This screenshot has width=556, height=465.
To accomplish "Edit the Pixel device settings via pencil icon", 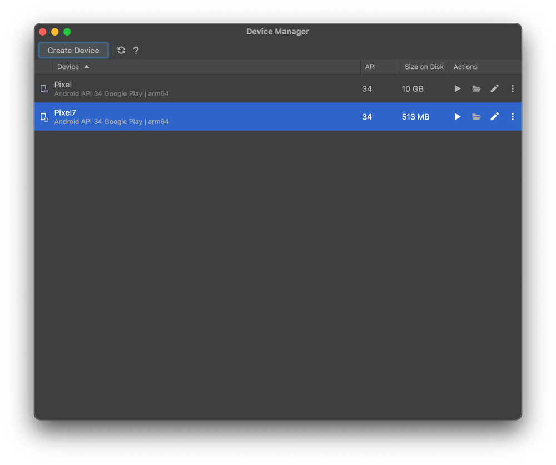I will coord(494,88).
